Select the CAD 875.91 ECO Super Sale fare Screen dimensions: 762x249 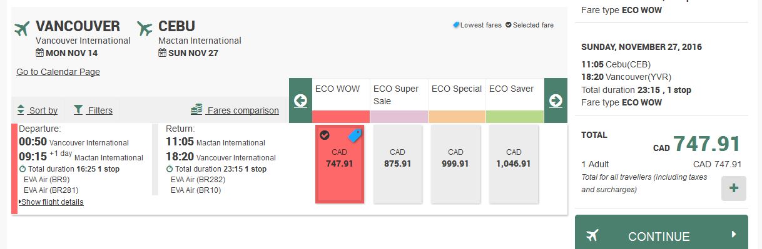(x=397, y=164)
